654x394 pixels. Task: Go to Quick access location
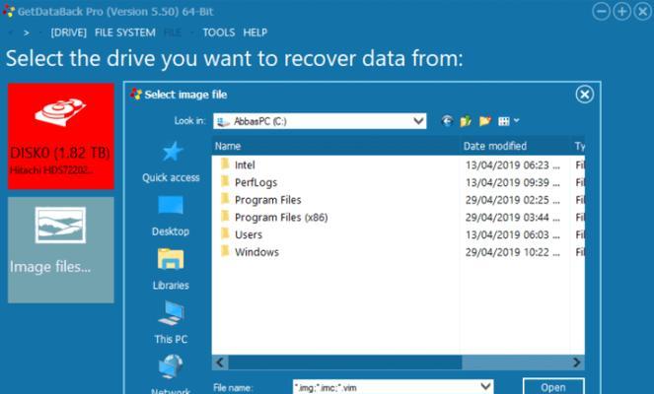coord(171,163)
